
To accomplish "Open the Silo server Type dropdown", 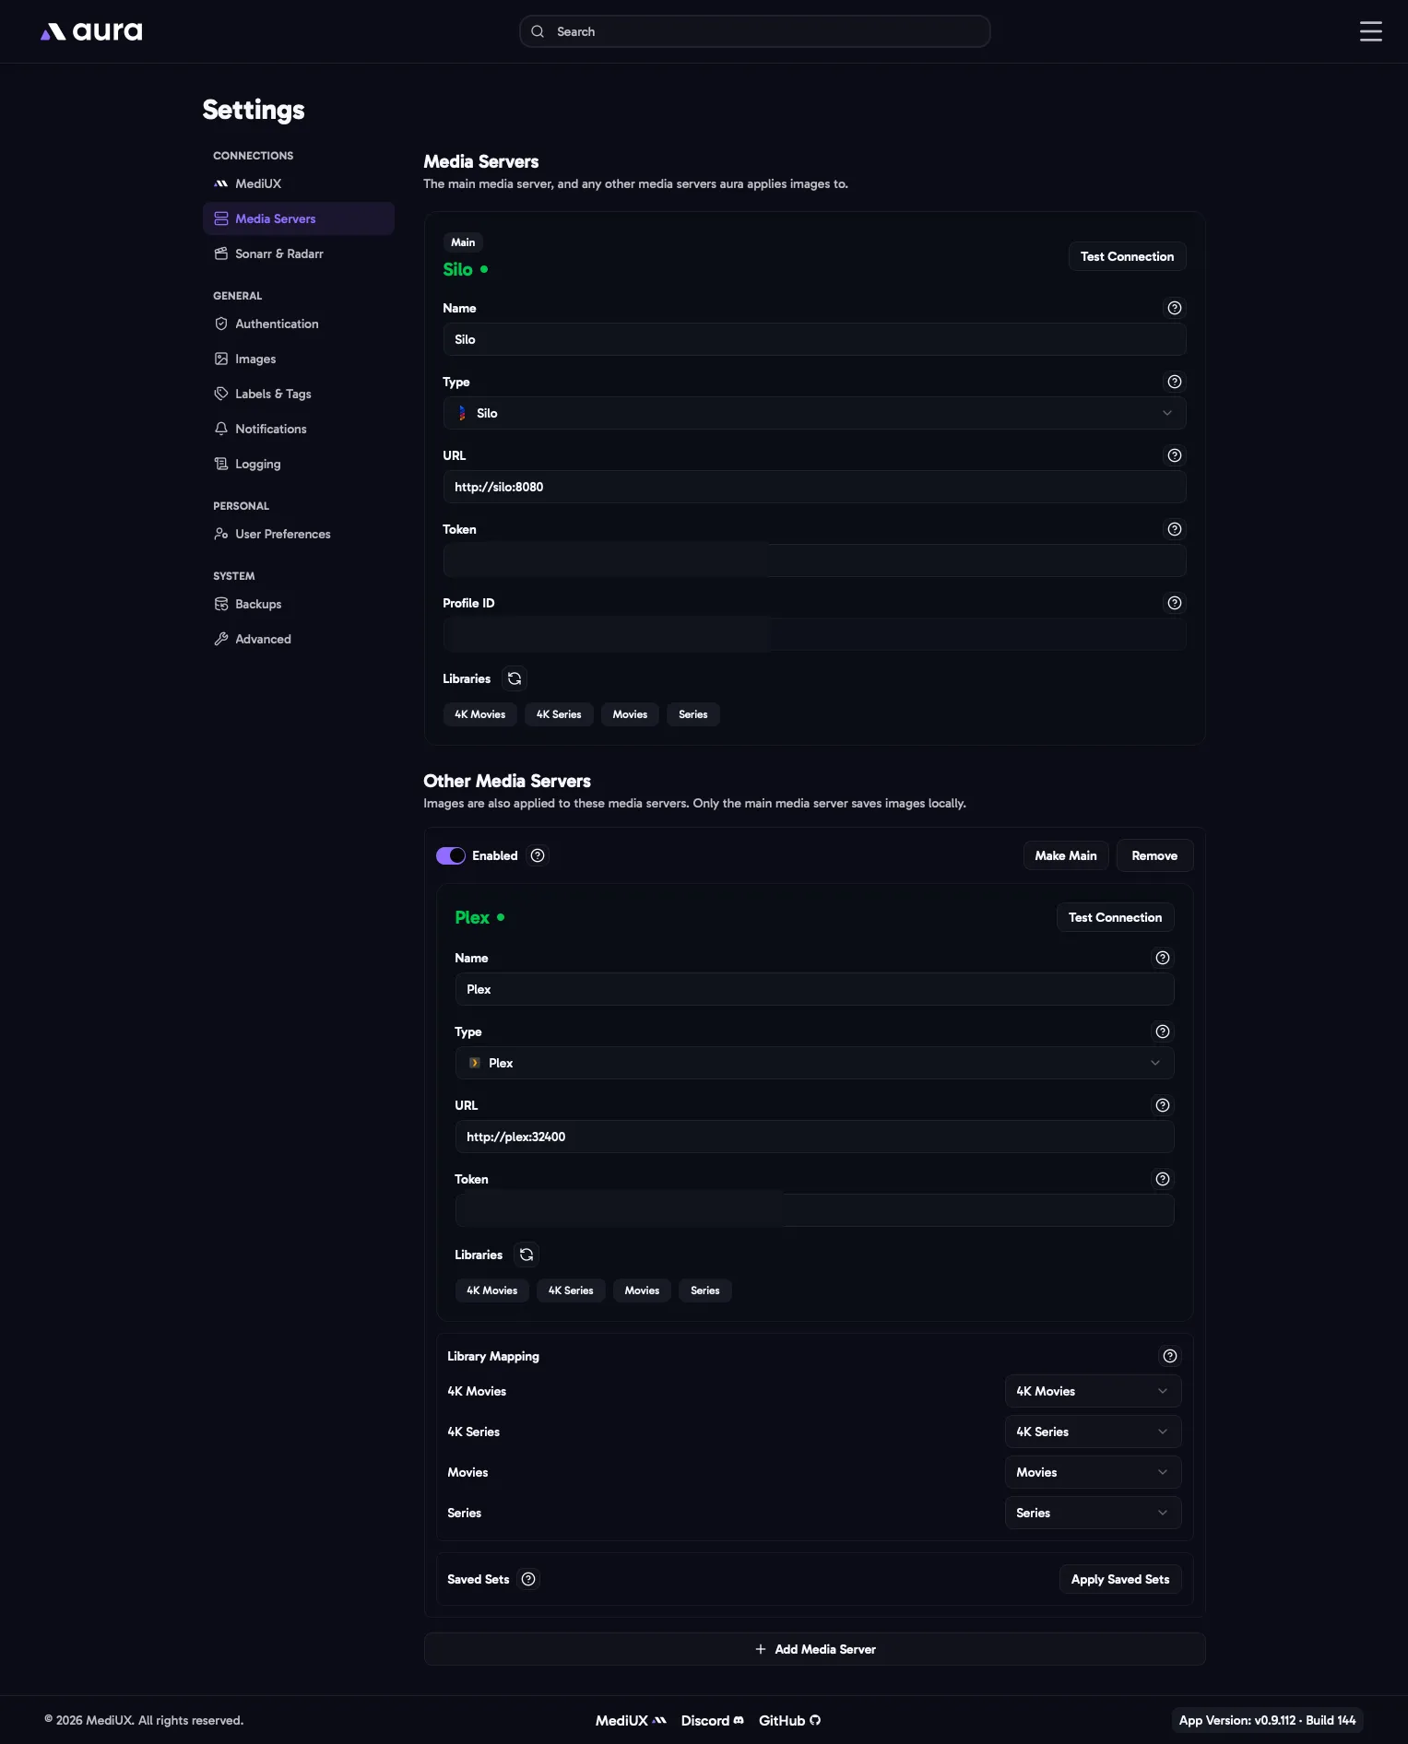I will coord(814,413).
